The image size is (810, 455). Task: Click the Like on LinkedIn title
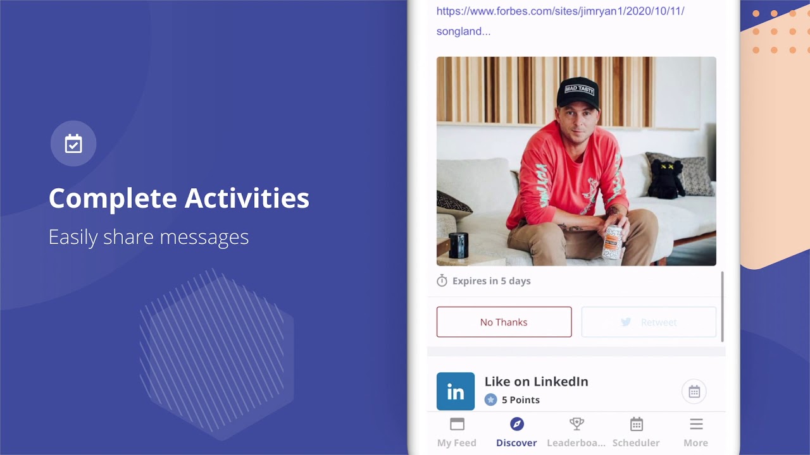tap(537, 382)
